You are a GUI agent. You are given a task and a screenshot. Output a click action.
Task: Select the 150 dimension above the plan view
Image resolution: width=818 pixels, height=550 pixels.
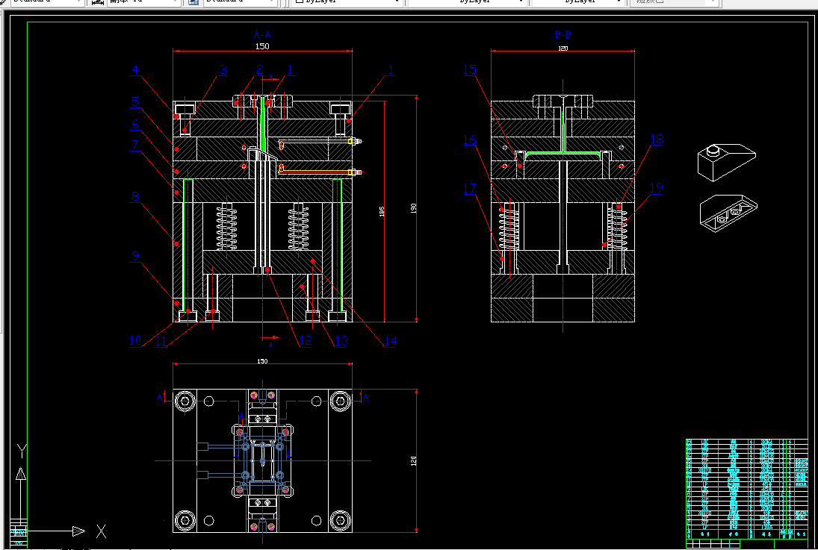[x=262, y=360]
